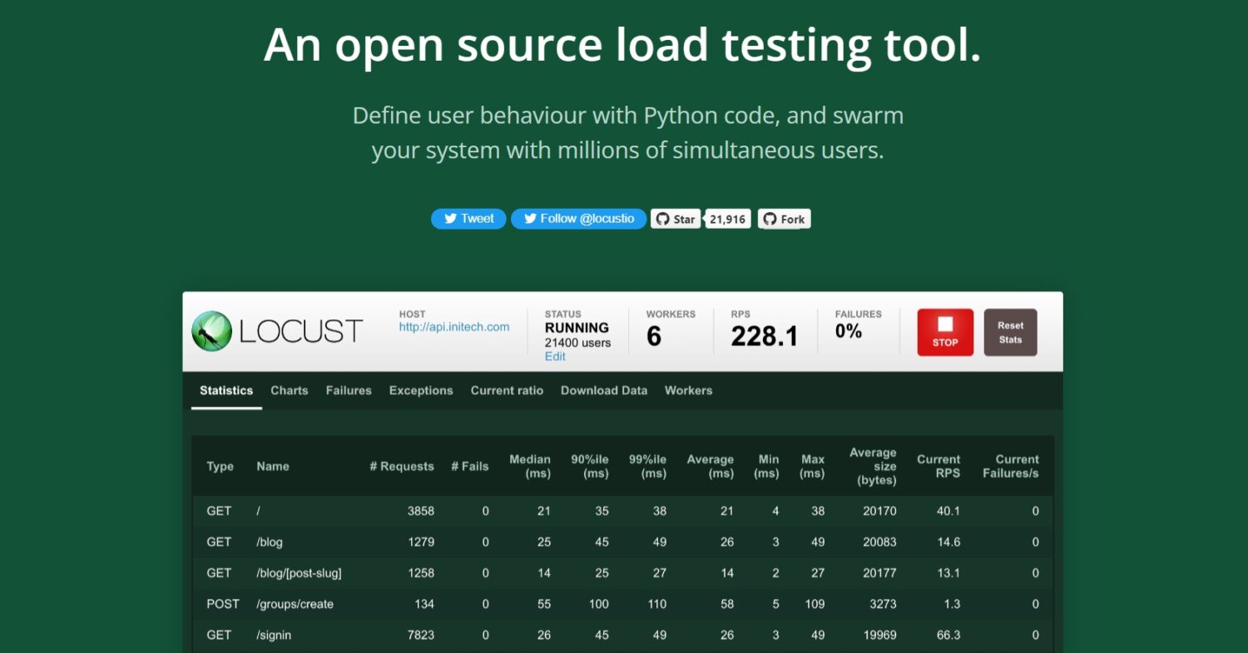Click the 3858 requests value

click(x=421, y=511)
